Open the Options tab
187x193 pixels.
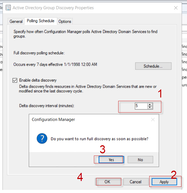point(65,22)
